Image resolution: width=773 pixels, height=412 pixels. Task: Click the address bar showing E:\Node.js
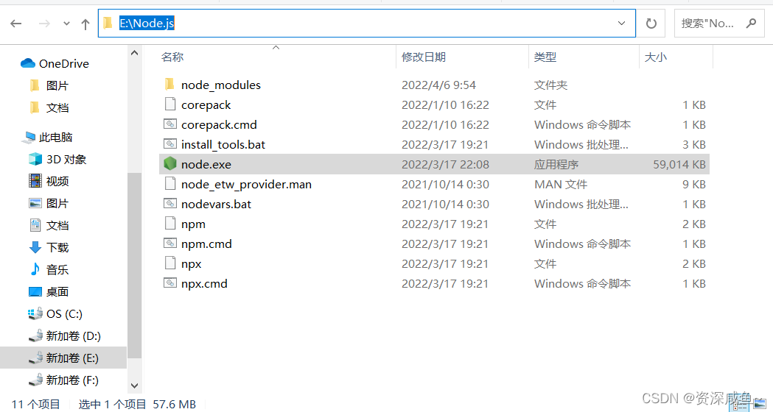click(x=367, y=23)
